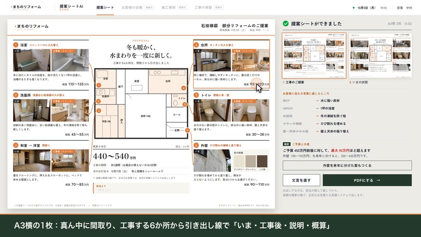Click floor plan marker number 4
The width and height of the screenshot is (421, 237).
pyautogui.click(x=184, y=88)
